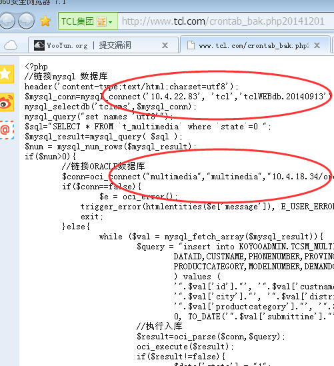Viewport: 334px width, 366px height.
Task: Bookmark page with the yellow star icon
Action: (45, 21)
